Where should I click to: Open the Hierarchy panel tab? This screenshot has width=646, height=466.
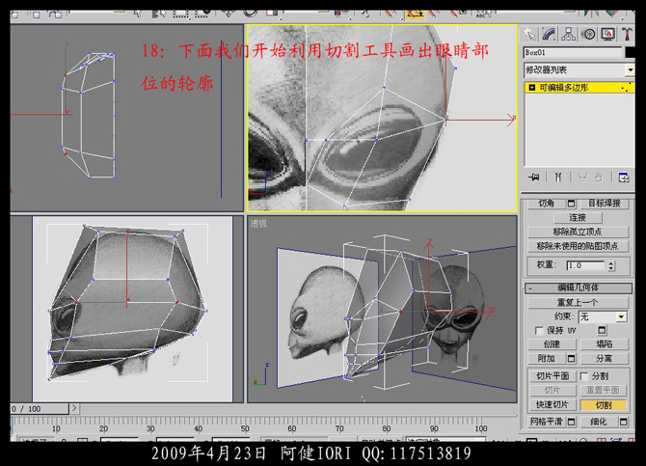[x=569, y=34]
